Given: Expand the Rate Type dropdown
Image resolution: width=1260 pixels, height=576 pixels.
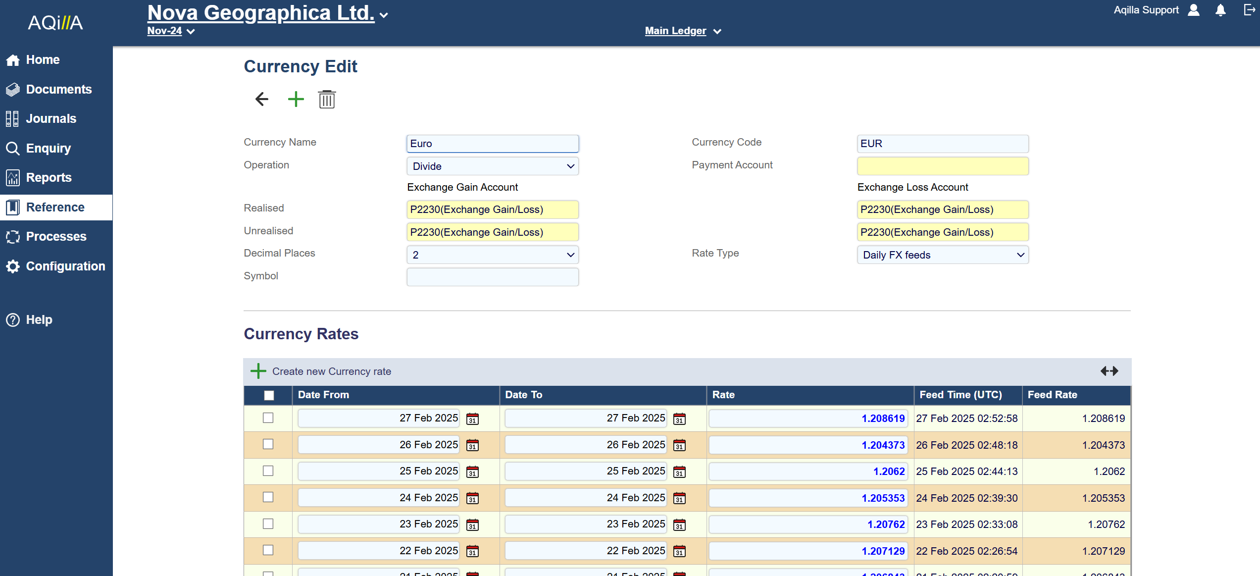Looking at the screenshot, I should pos(942,255).
